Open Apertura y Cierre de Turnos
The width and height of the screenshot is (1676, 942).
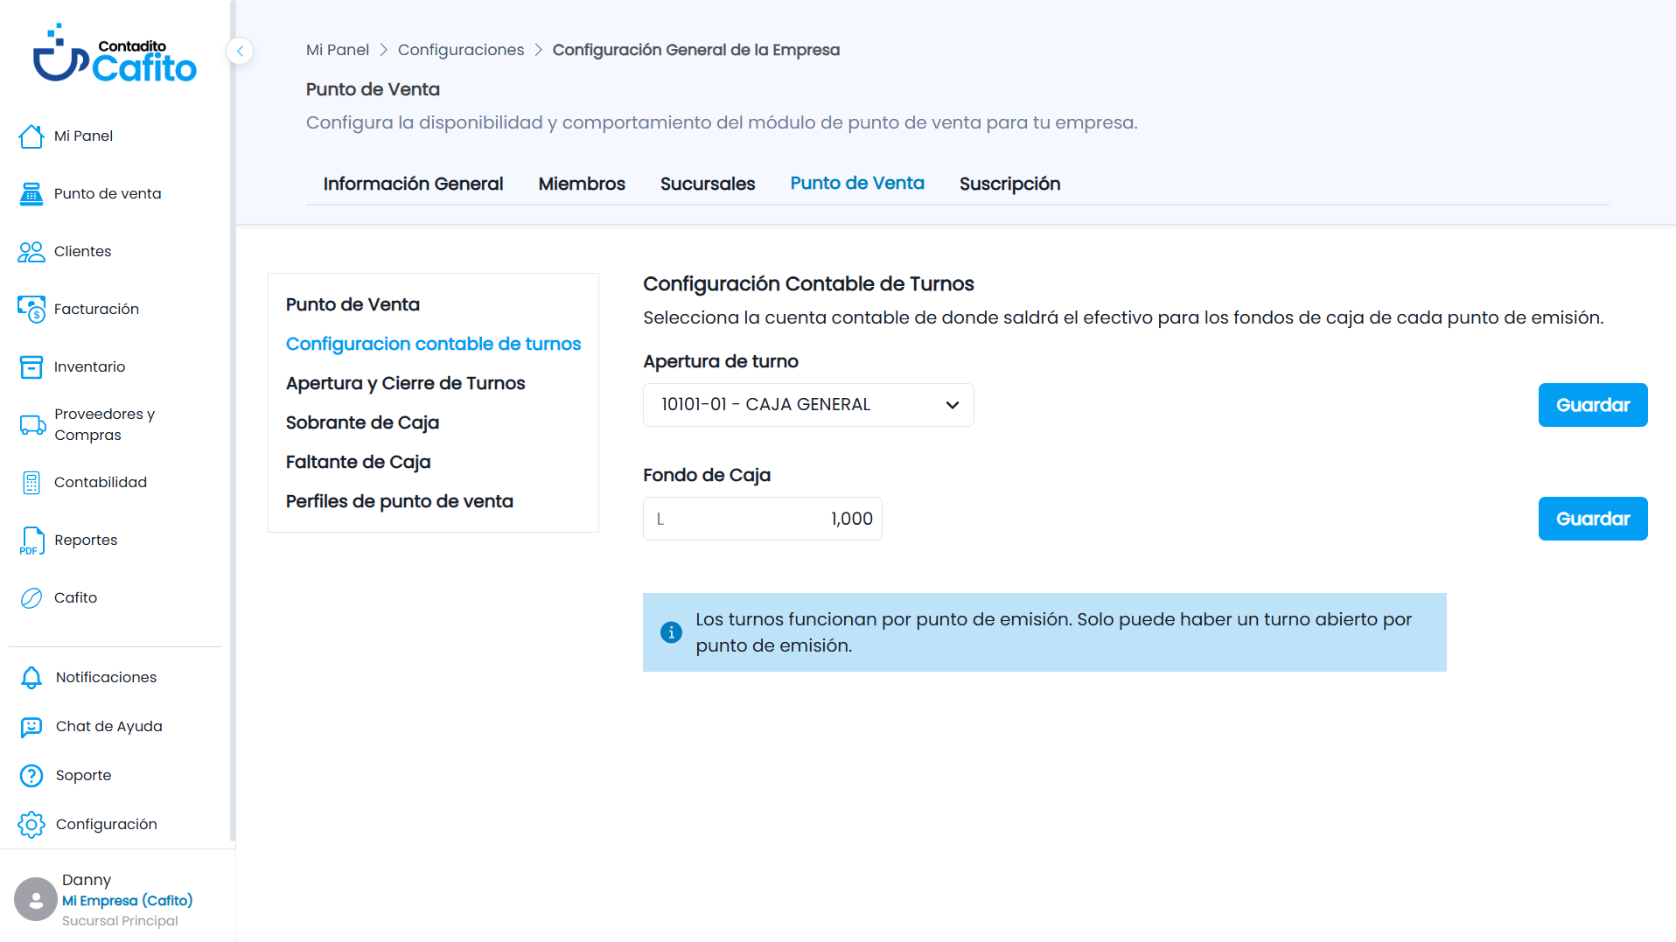[405, 383]
